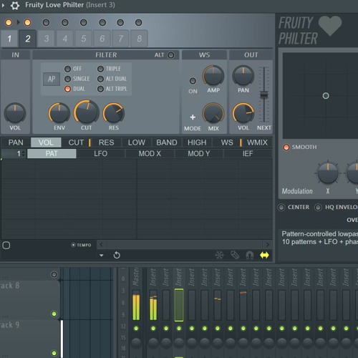Open the RES envelope tab

point(106,142)
